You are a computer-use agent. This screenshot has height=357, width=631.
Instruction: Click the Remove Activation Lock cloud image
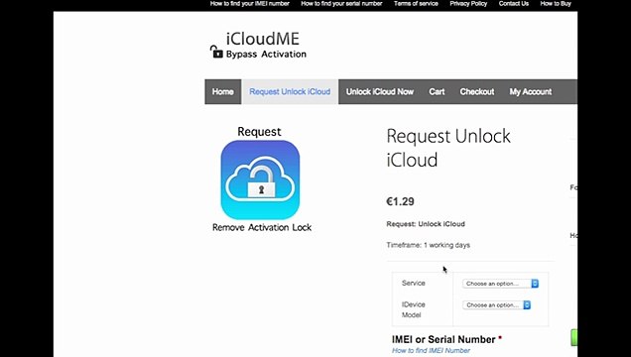(x=260, y=179)
